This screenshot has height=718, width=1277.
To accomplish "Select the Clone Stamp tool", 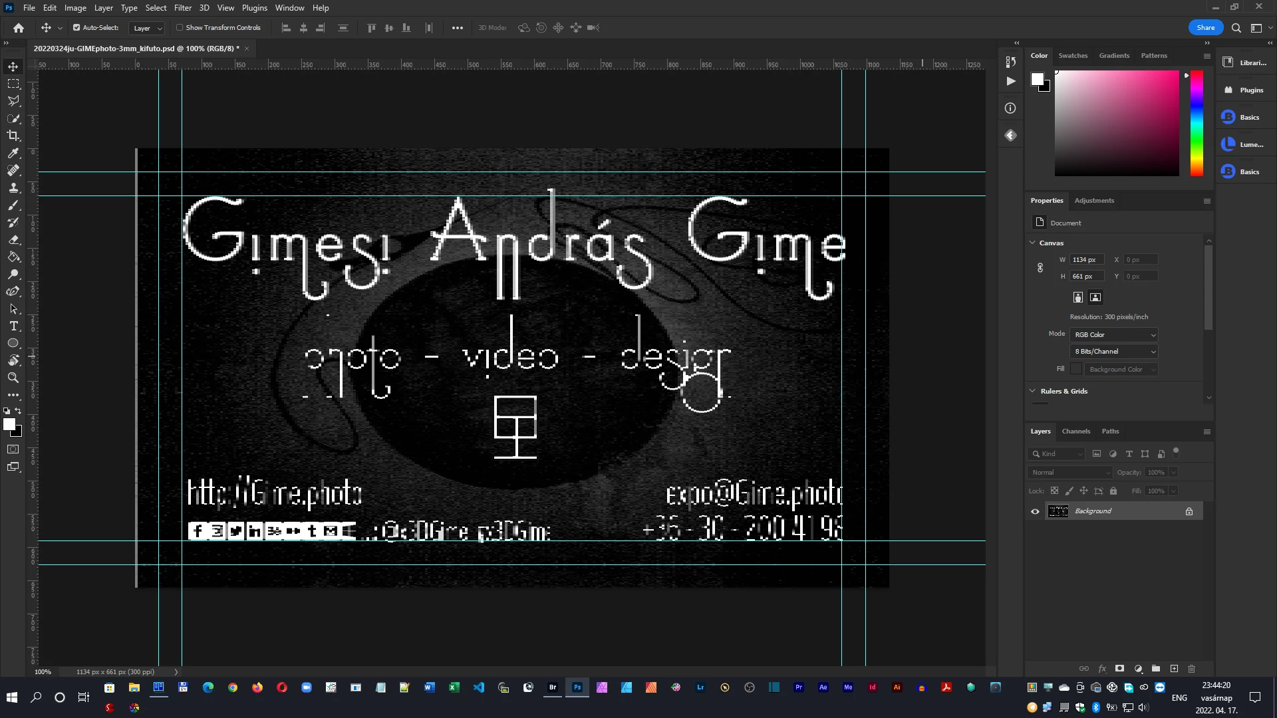I will (13, 187).
